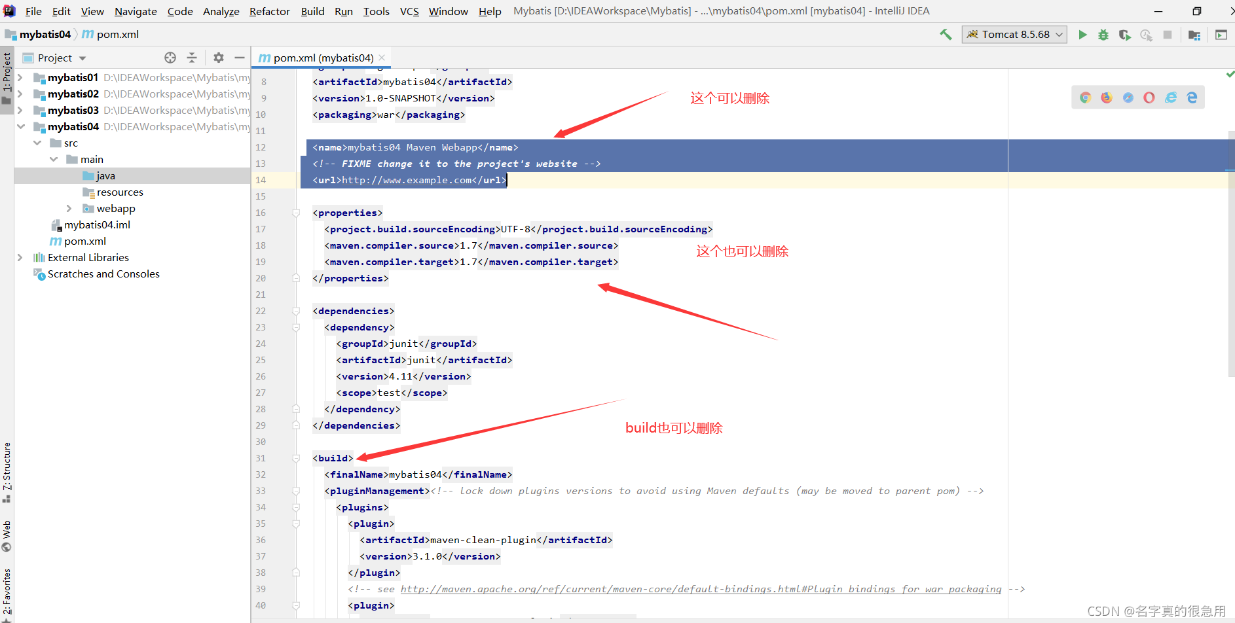Viewport: 1235px width, 623px height.
Task: Open the VCS menu
Action: tap(409, 11)
